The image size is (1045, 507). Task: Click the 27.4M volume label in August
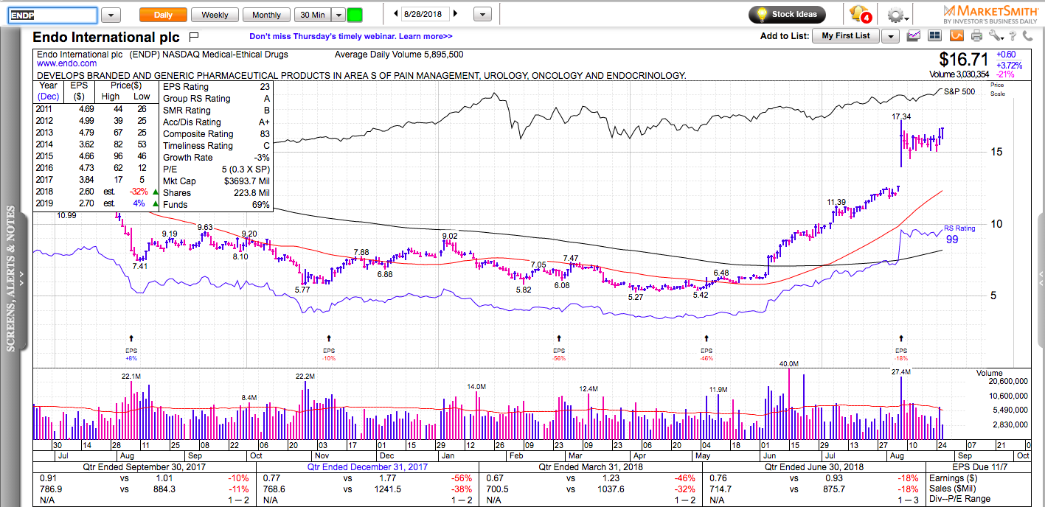(x=901, y=373)
